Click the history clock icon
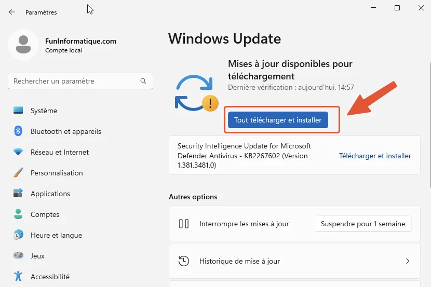The height and width of the screenshot is (287, 431). click(x=184, y=261)
